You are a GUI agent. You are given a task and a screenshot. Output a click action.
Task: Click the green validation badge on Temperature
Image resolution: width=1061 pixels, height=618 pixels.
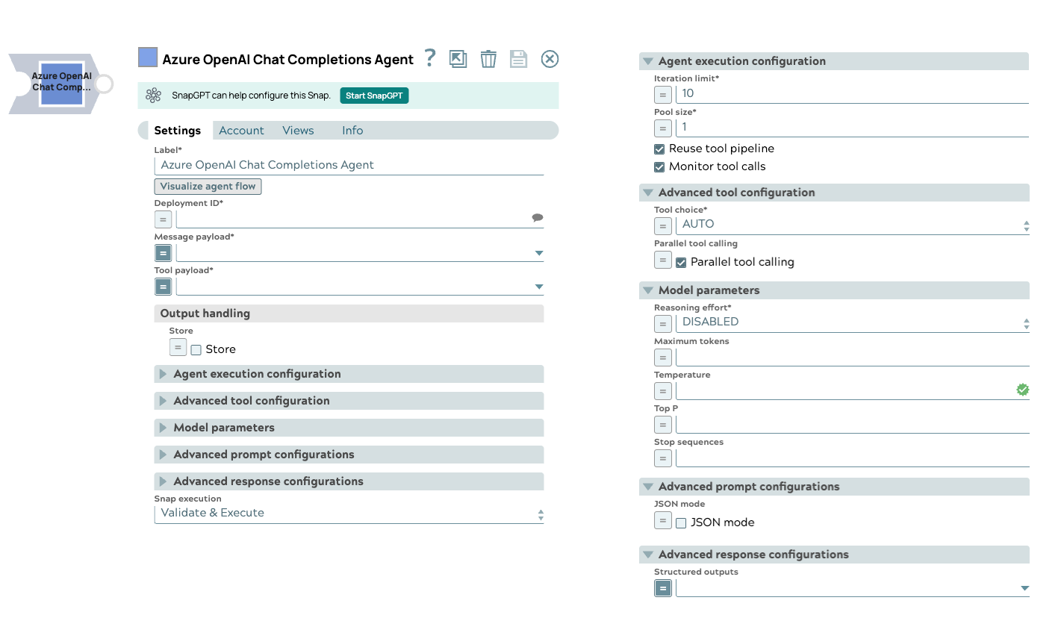(x=1022, y=390)
